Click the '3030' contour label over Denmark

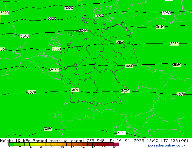(x=100, y=15)
